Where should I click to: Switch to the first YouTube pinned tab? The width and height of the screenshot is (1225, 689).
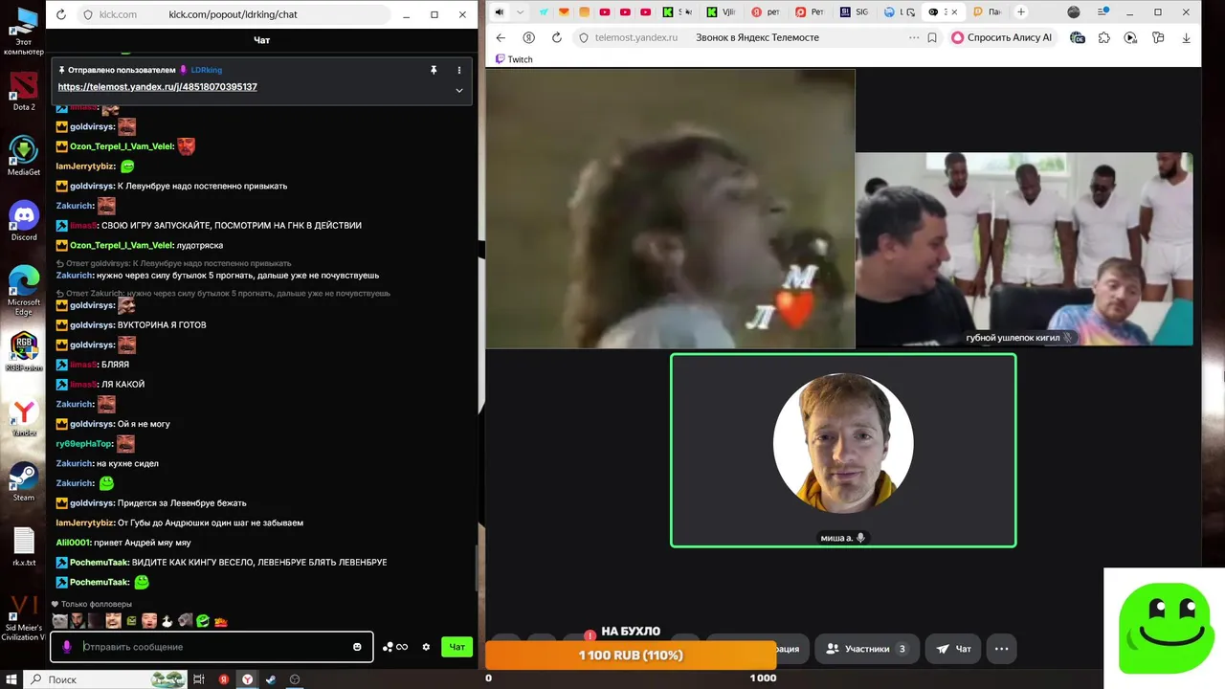click(x=605, y=12)
